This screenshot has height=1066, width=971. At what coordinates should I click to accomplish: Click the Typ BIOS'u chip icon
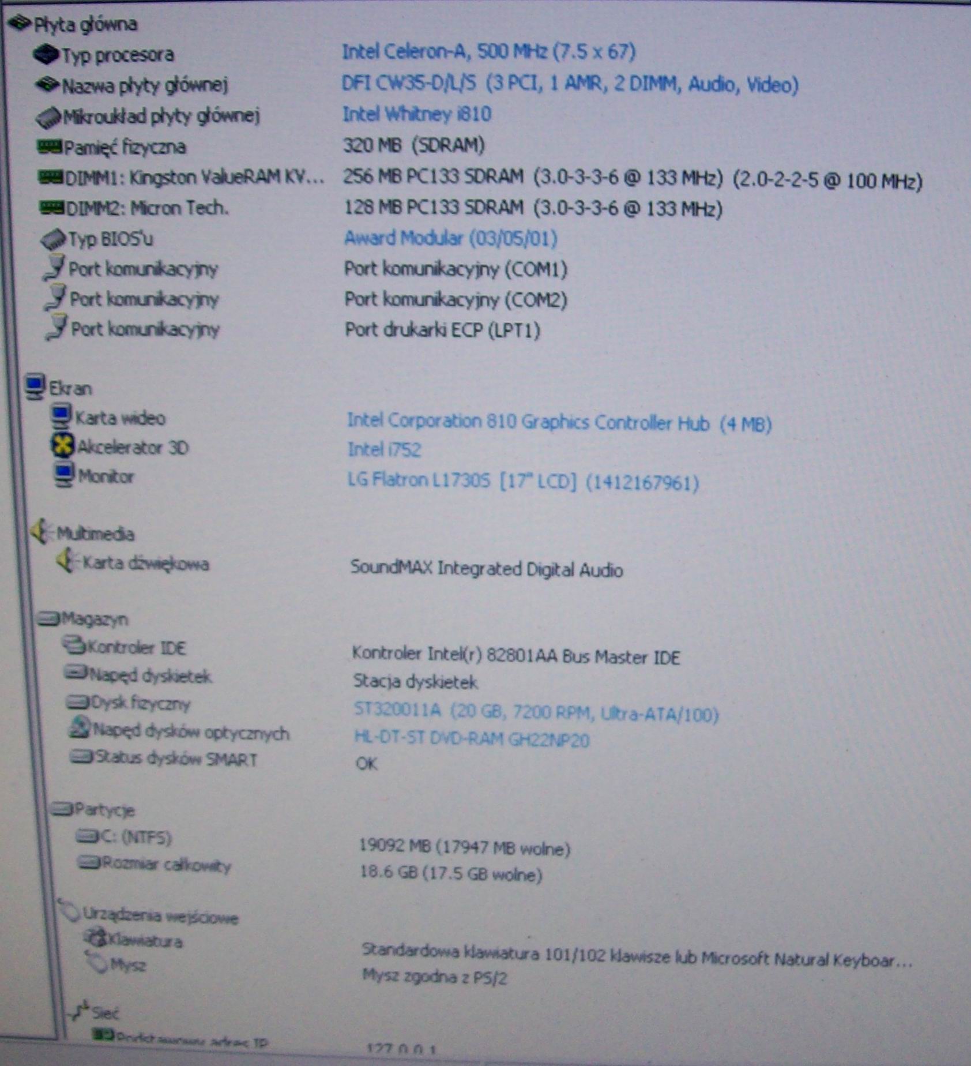pos(54,239)
